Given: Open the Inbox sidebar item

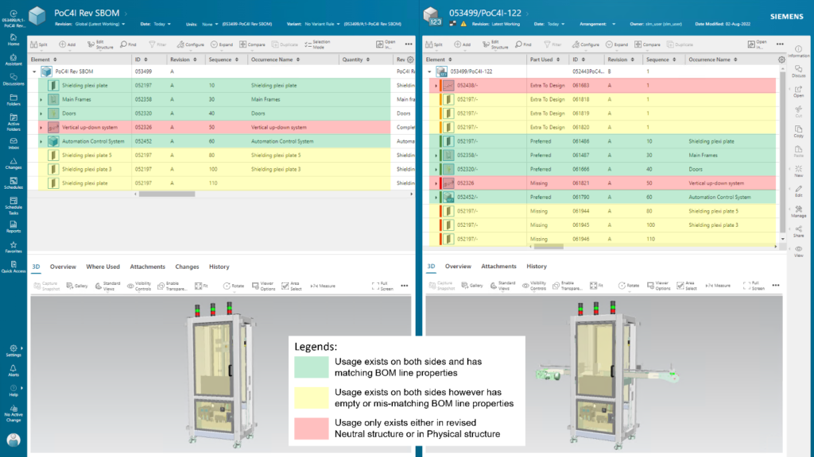Looking at the screenshot, I should tap(14, 144).
